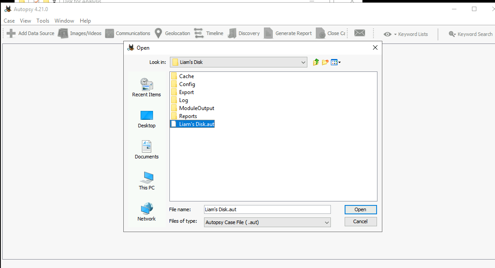Open the Case menu
495x268 pixels.
(9, 21)
